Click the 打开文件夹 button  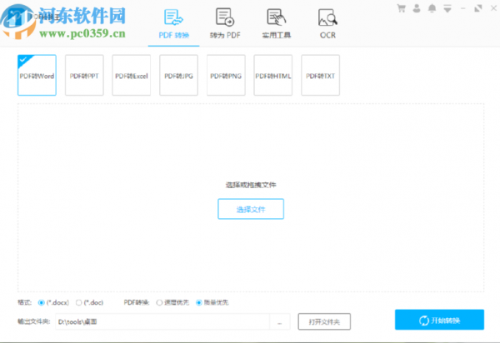(x=324, y=321)
